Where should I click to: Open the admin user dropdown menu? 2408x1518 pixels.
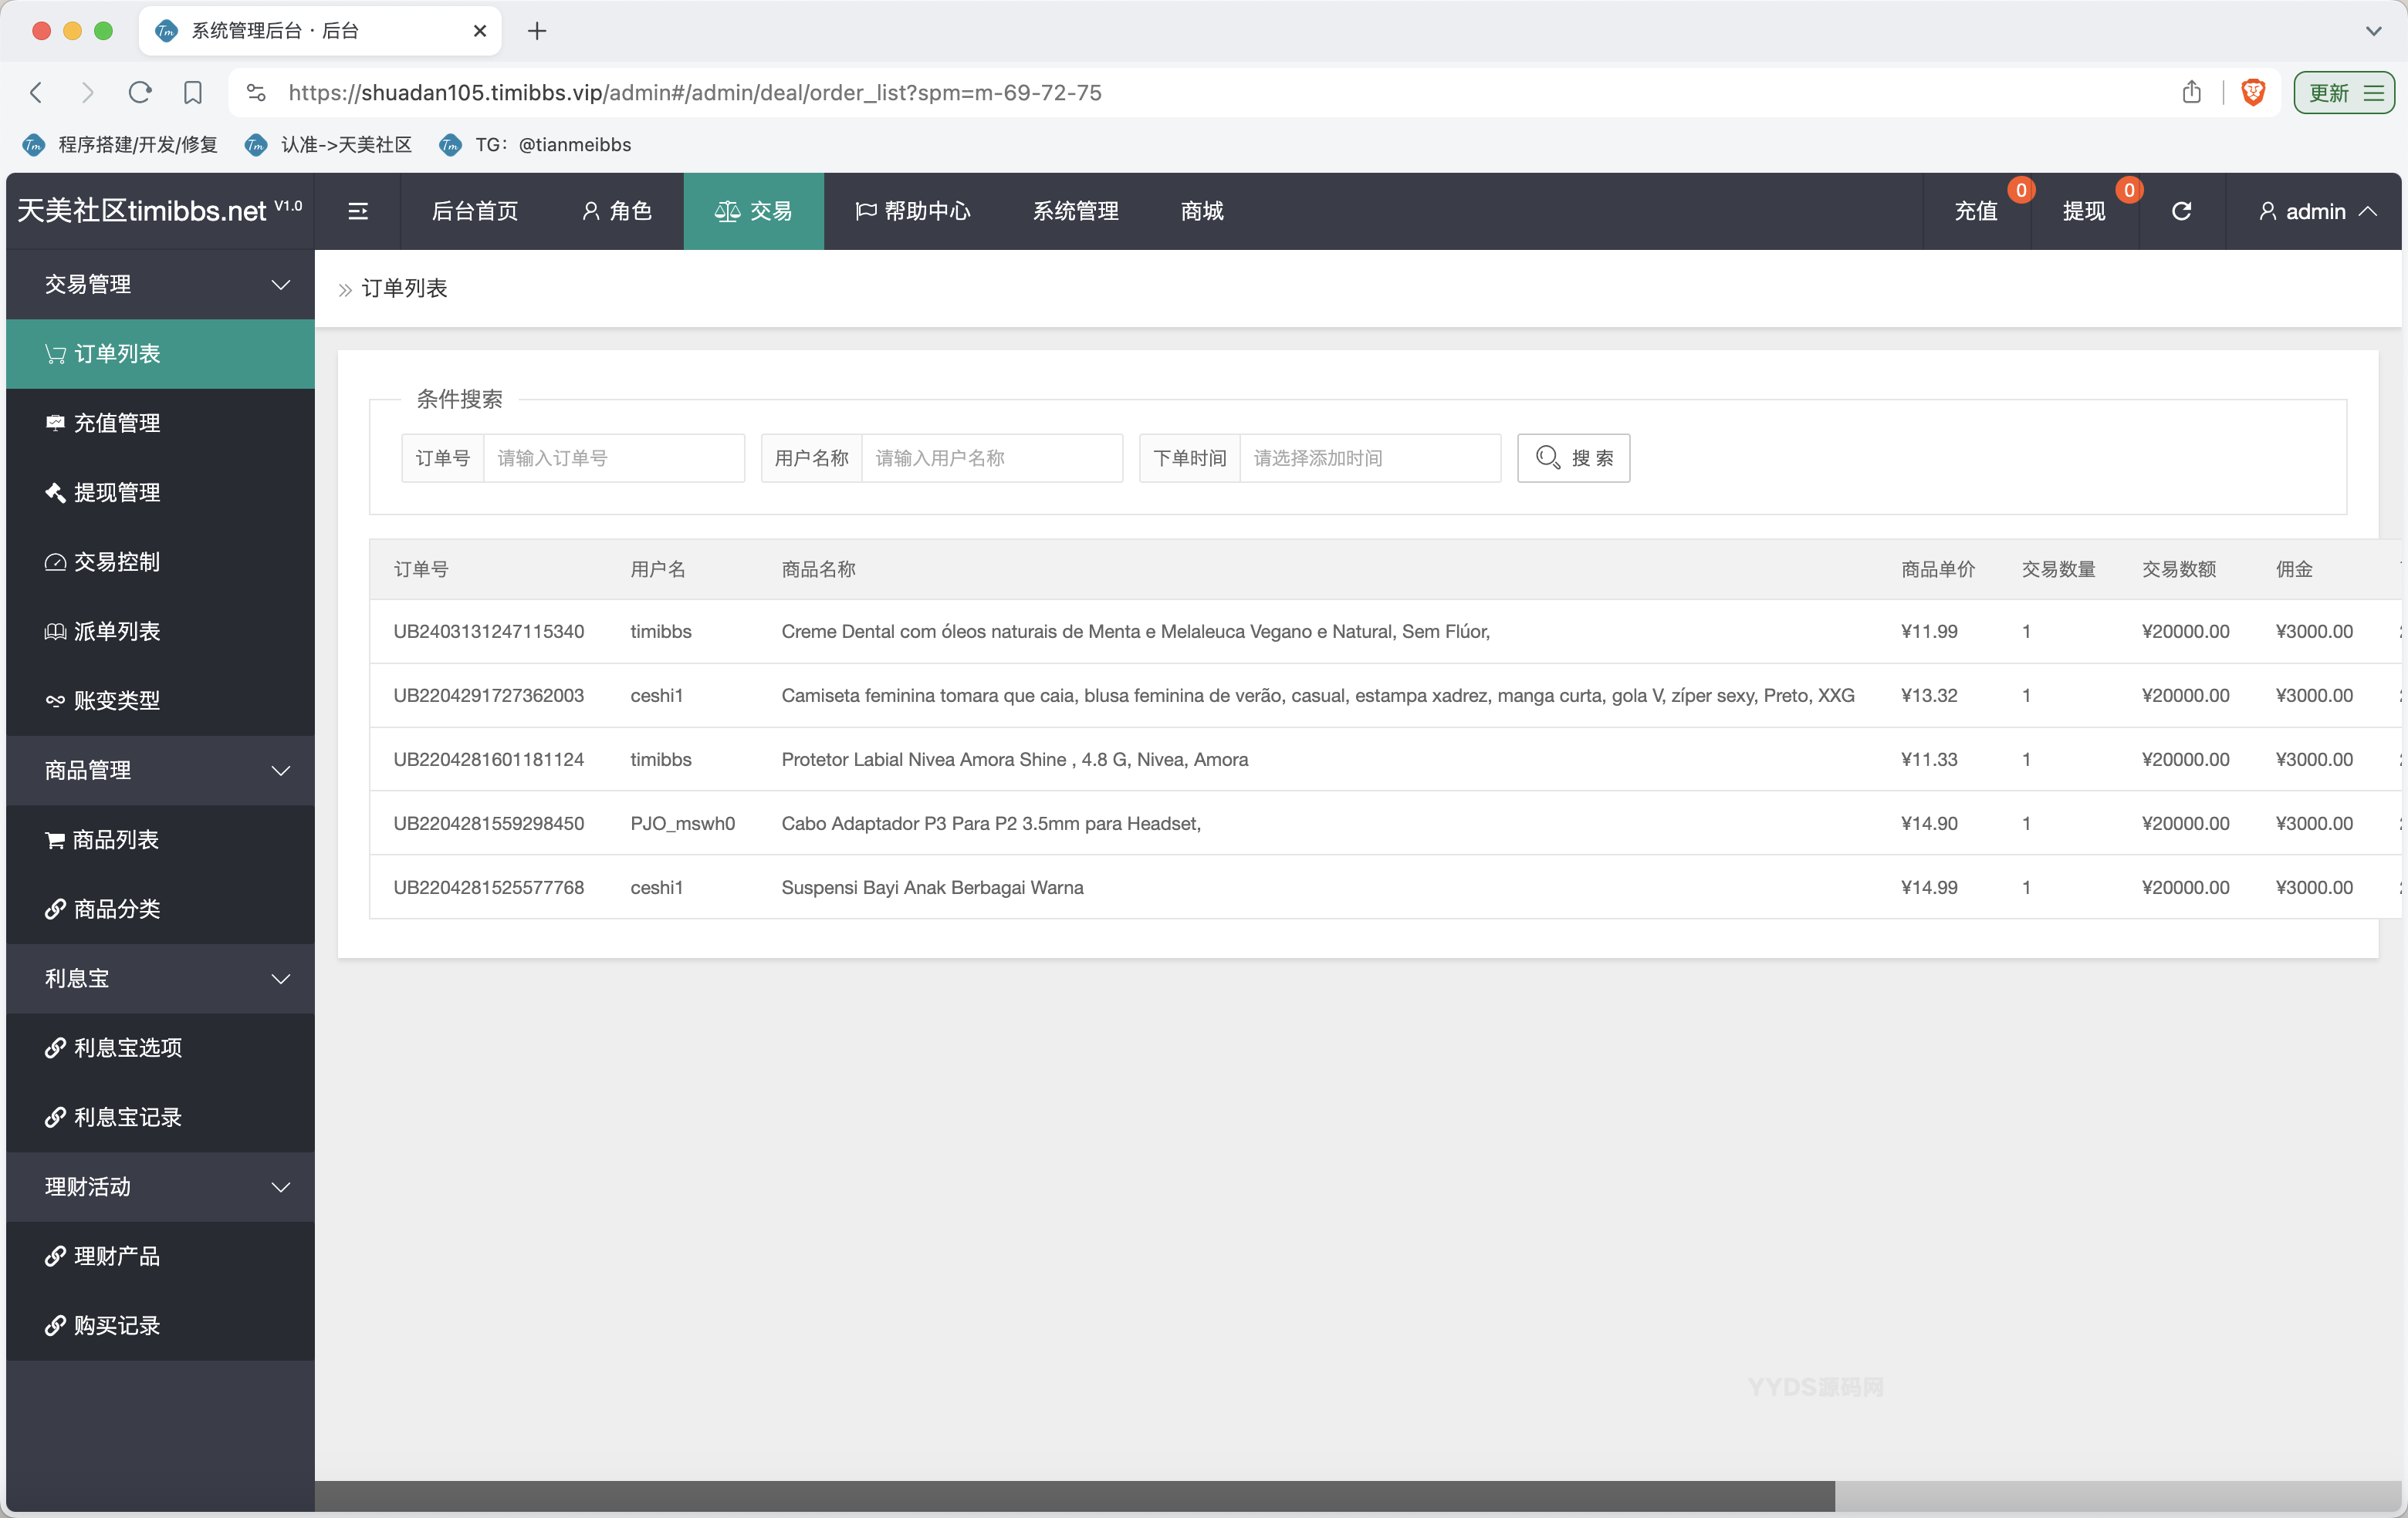(2315, 211)
